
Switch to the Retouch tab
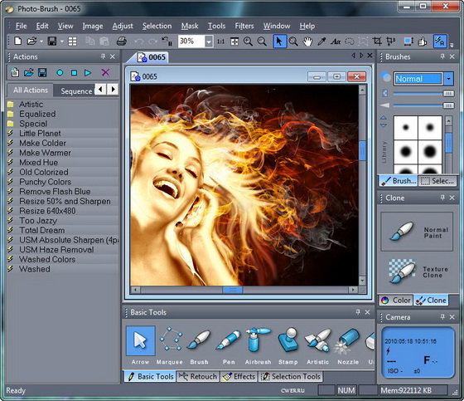[x=198, y=376]
